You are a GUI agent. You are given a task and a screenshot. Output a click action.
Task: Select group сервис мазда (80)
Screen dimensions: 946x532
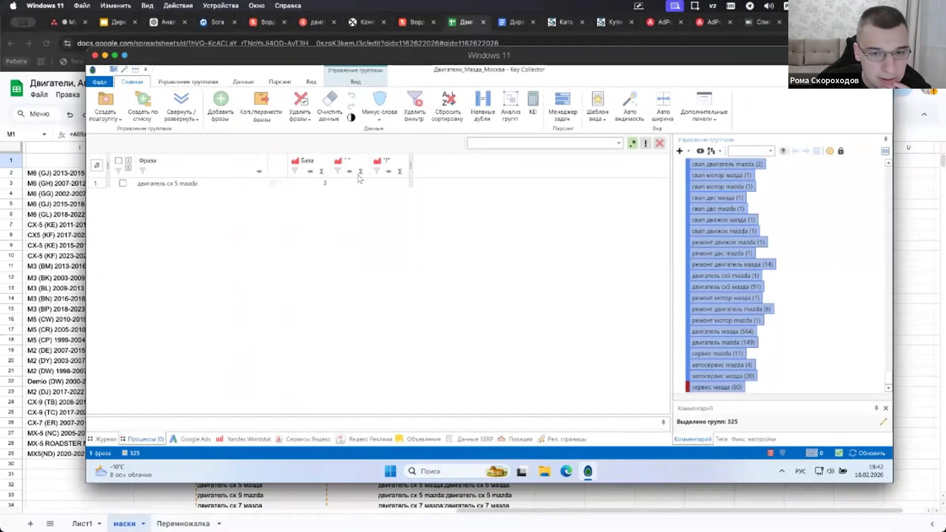(x=716, y=387)
